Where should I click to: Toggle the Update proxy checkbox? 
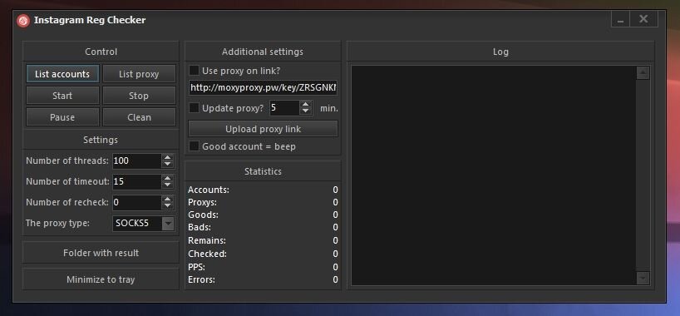pos(195,108)
